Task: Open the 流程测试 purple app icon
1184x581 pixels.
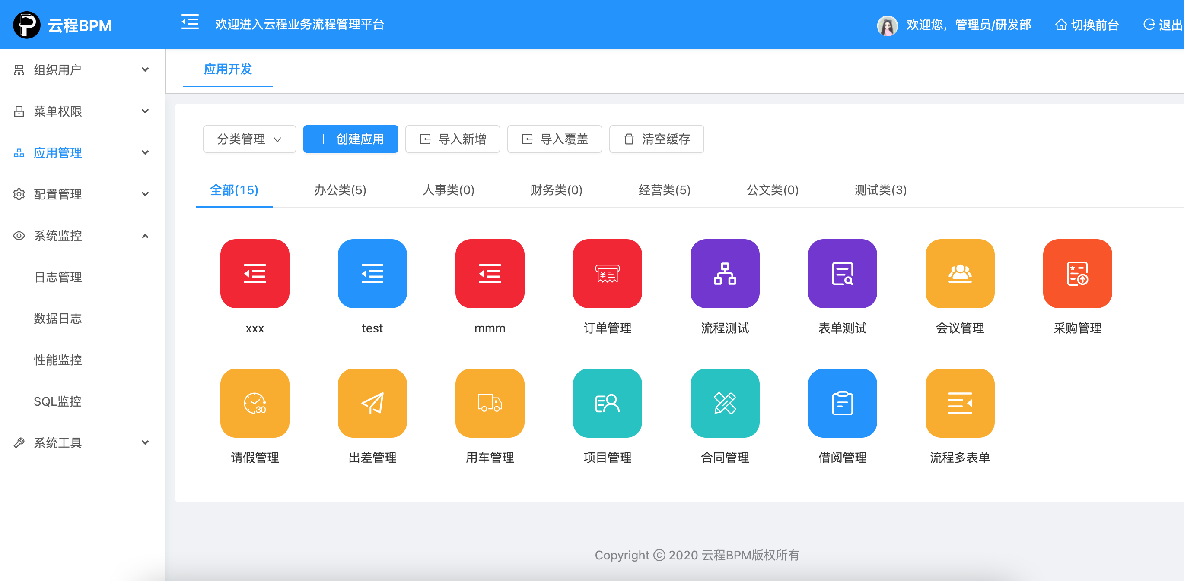Action: 724,274
